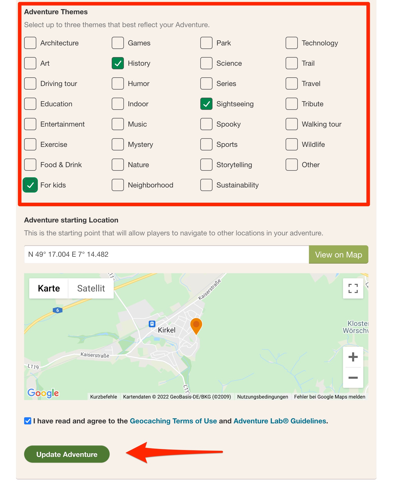
Task: Select the Karte map tab
Action: (x=49, y=288)
